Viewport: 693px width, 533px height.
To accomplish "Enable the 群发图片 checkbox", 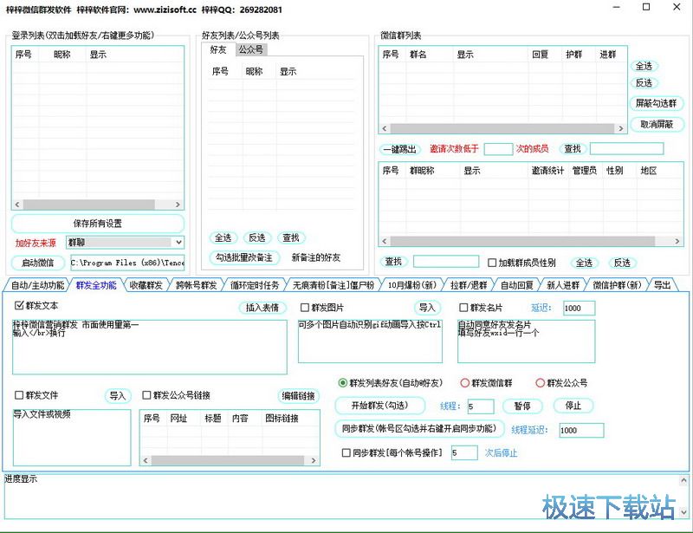I will (x=305, y=308).
